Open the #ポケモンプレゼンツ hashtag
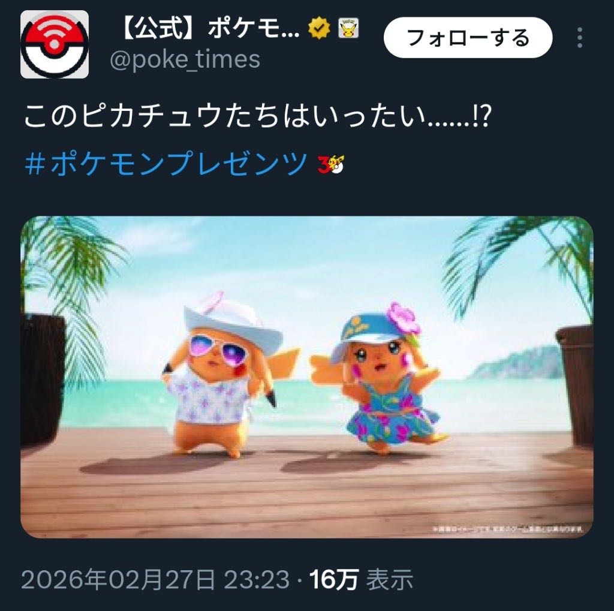This screenshot has height=611, width=614. tap(166, 163)
